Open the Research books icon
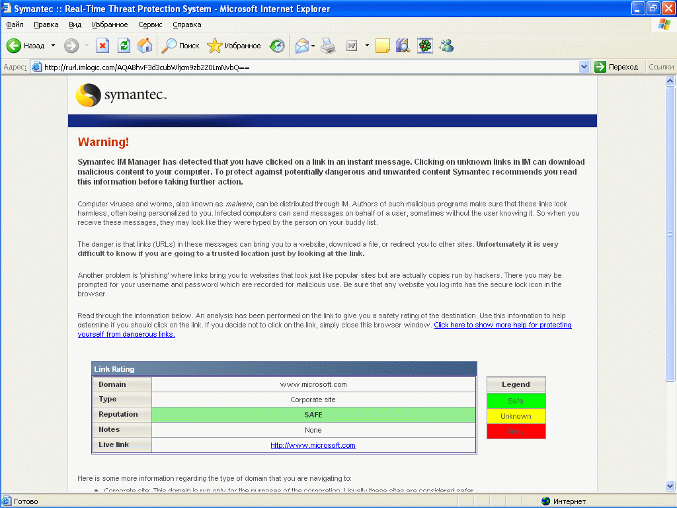677x508 pixels. [x=403, y=46]
